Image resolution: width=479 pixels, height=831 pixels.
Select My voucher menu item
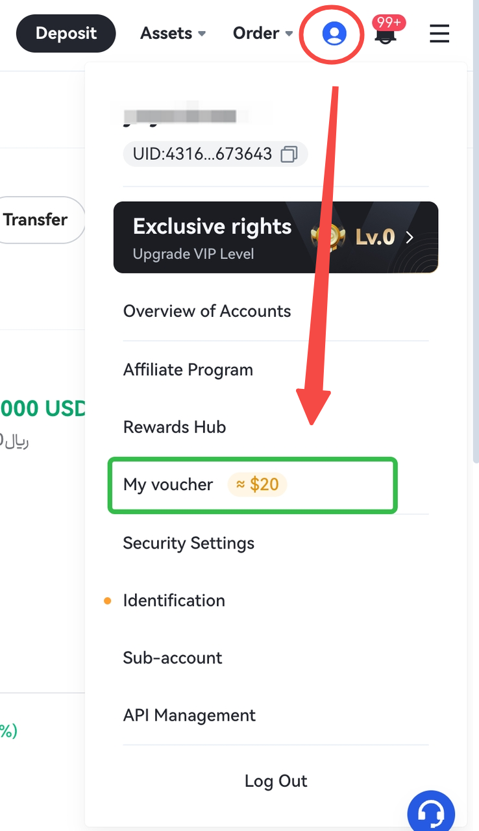tap(168, 485)
